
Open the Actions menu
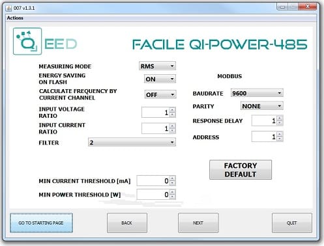pos(15,18)
